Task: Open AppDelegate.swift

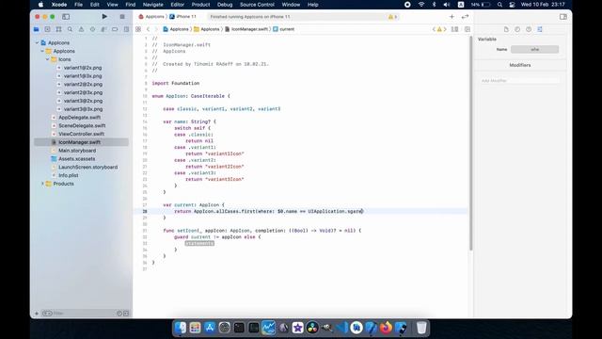Action: click(79, 117)
